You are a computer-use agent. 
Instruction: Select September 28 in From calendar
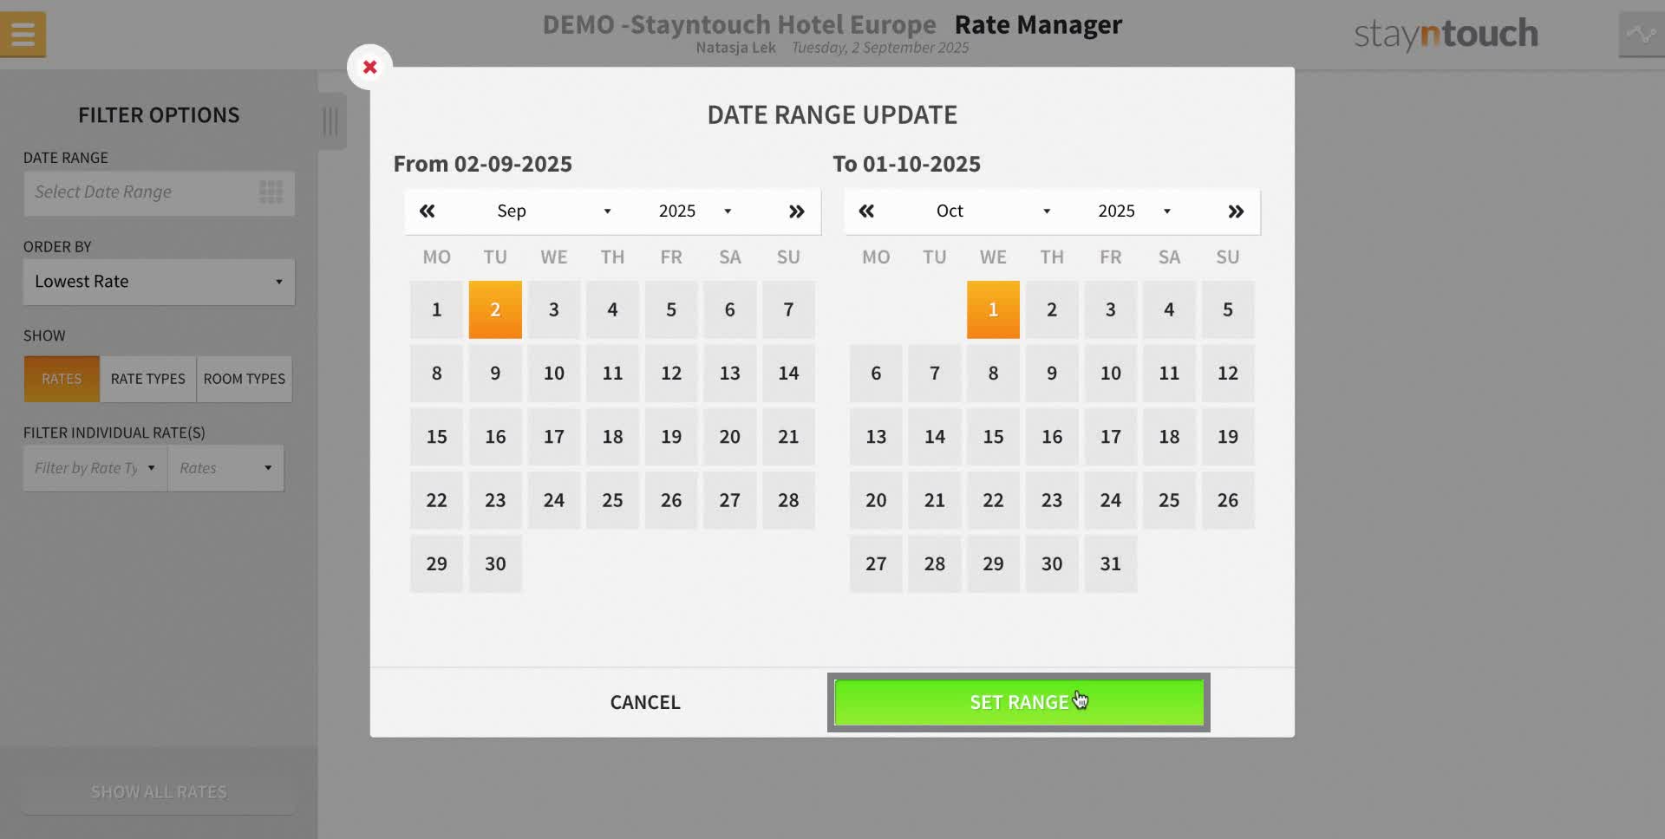tap(788, 500)
